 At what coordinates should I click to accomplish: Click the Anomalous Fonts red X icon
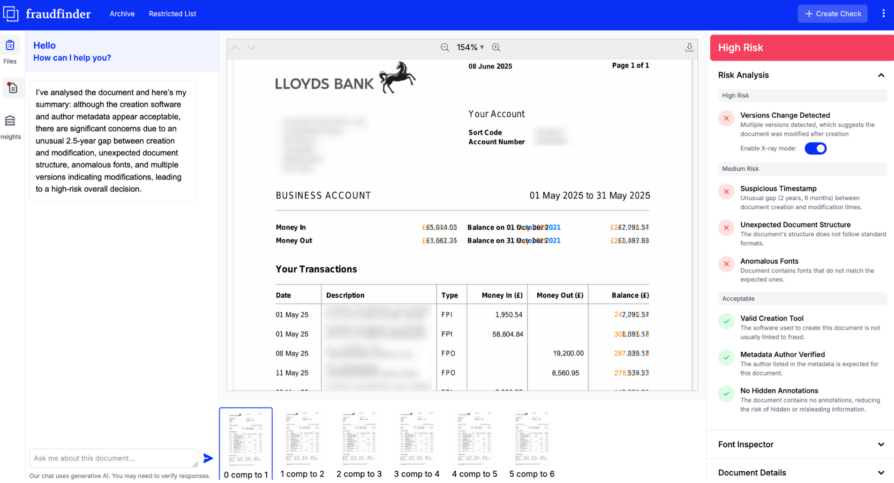pos(726,264)
